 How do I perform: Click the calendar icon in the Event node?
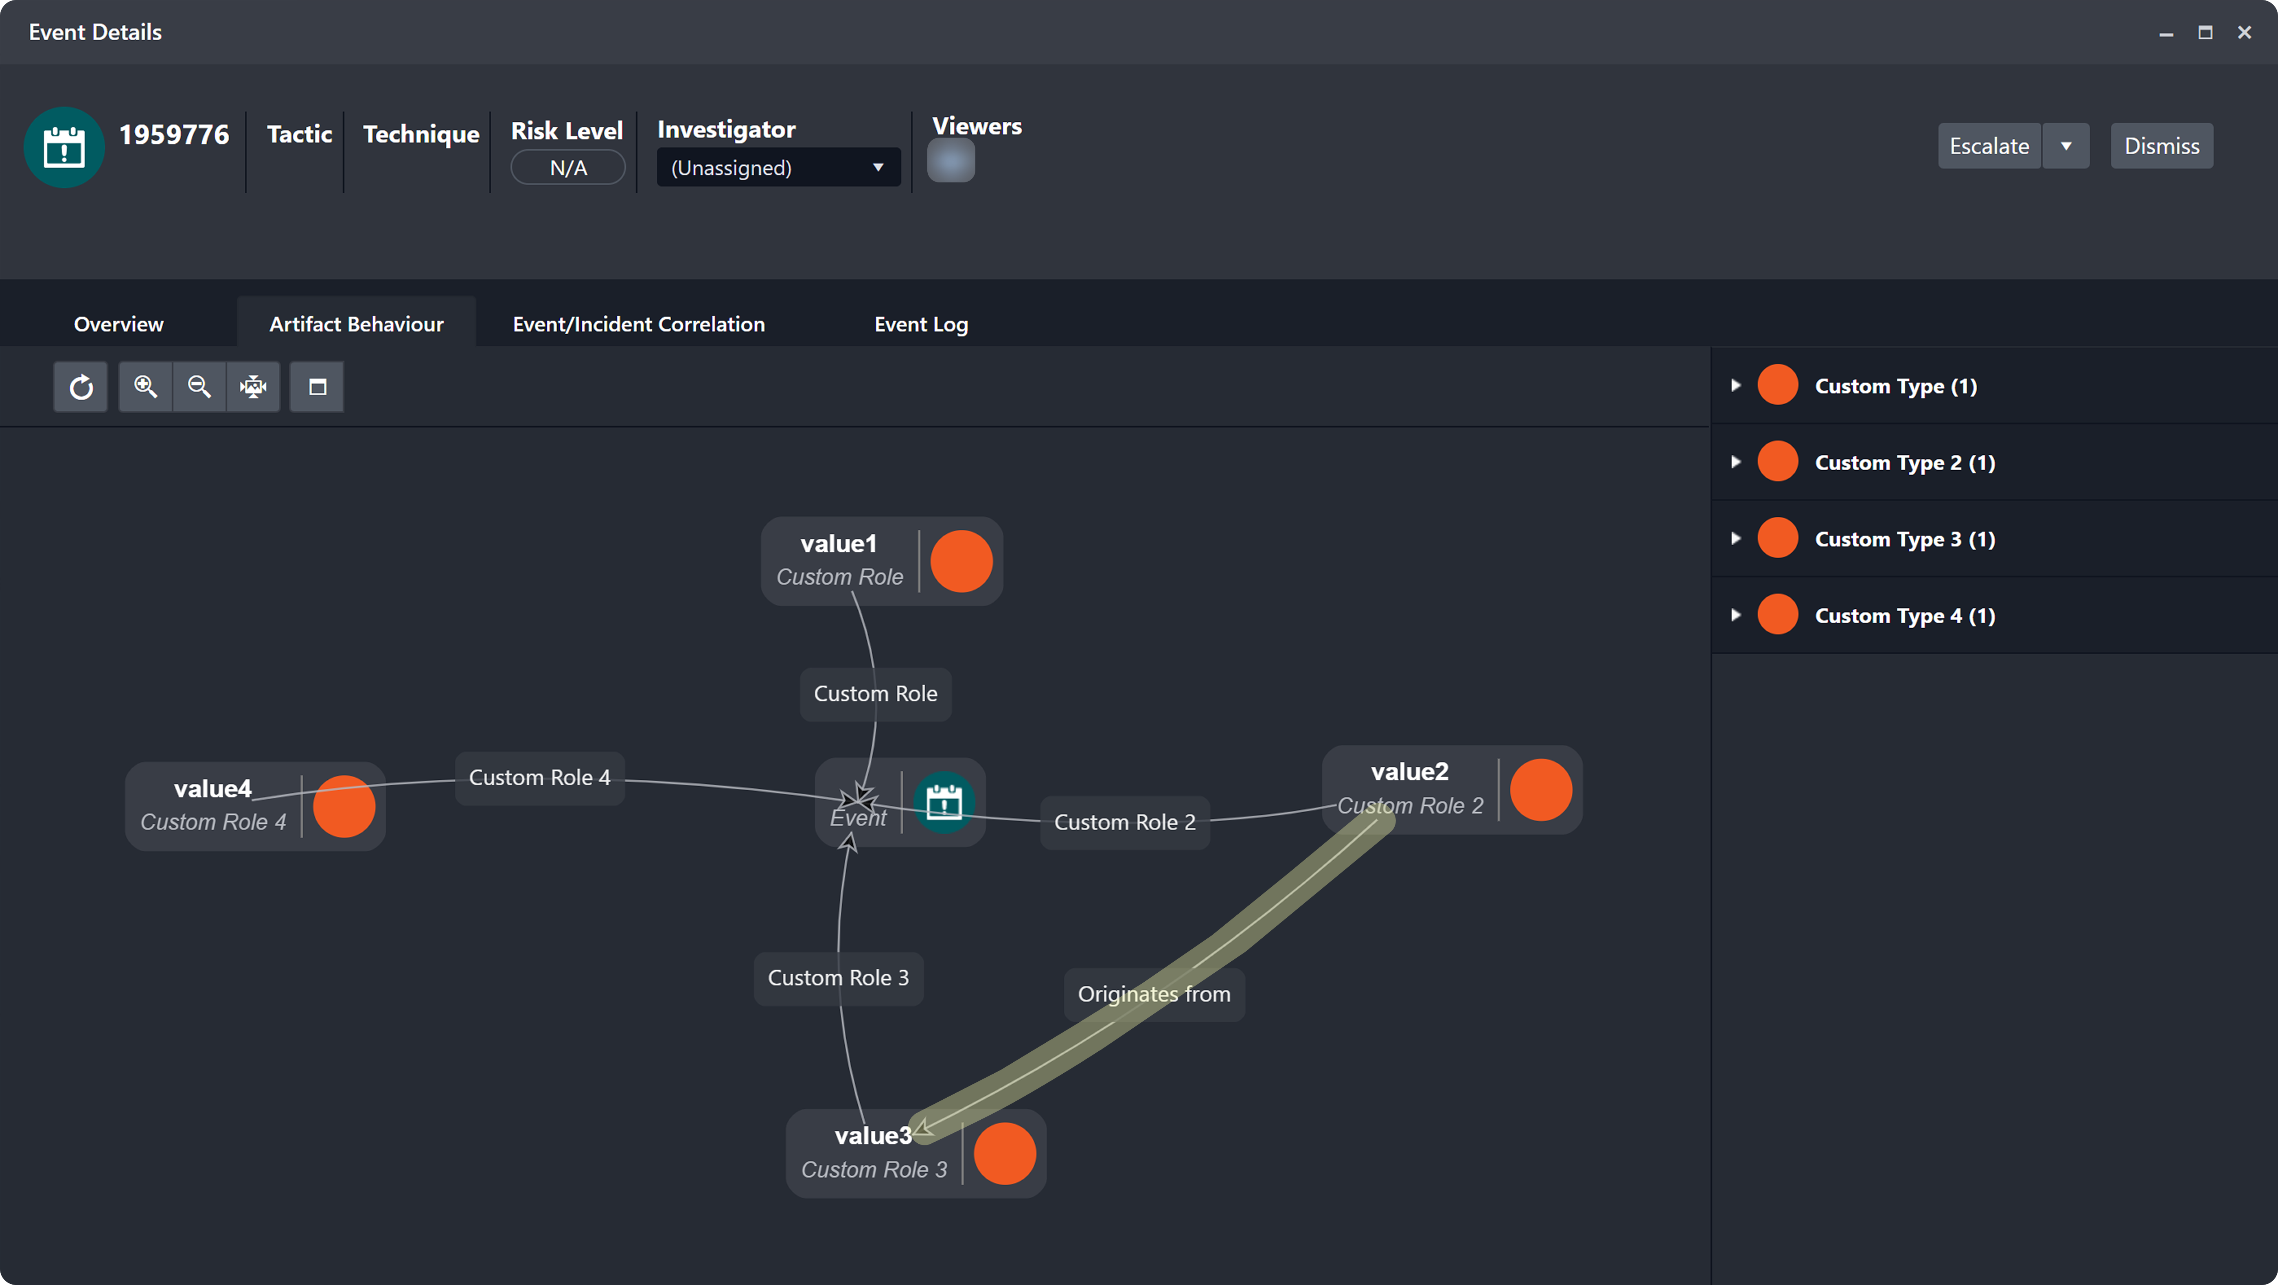(944, 802)
